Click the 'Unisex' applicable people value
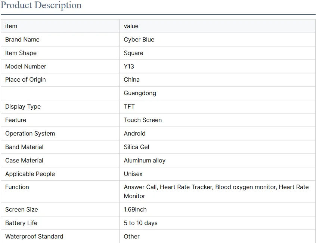The image size is (316, 243). (x=133, y=174)
